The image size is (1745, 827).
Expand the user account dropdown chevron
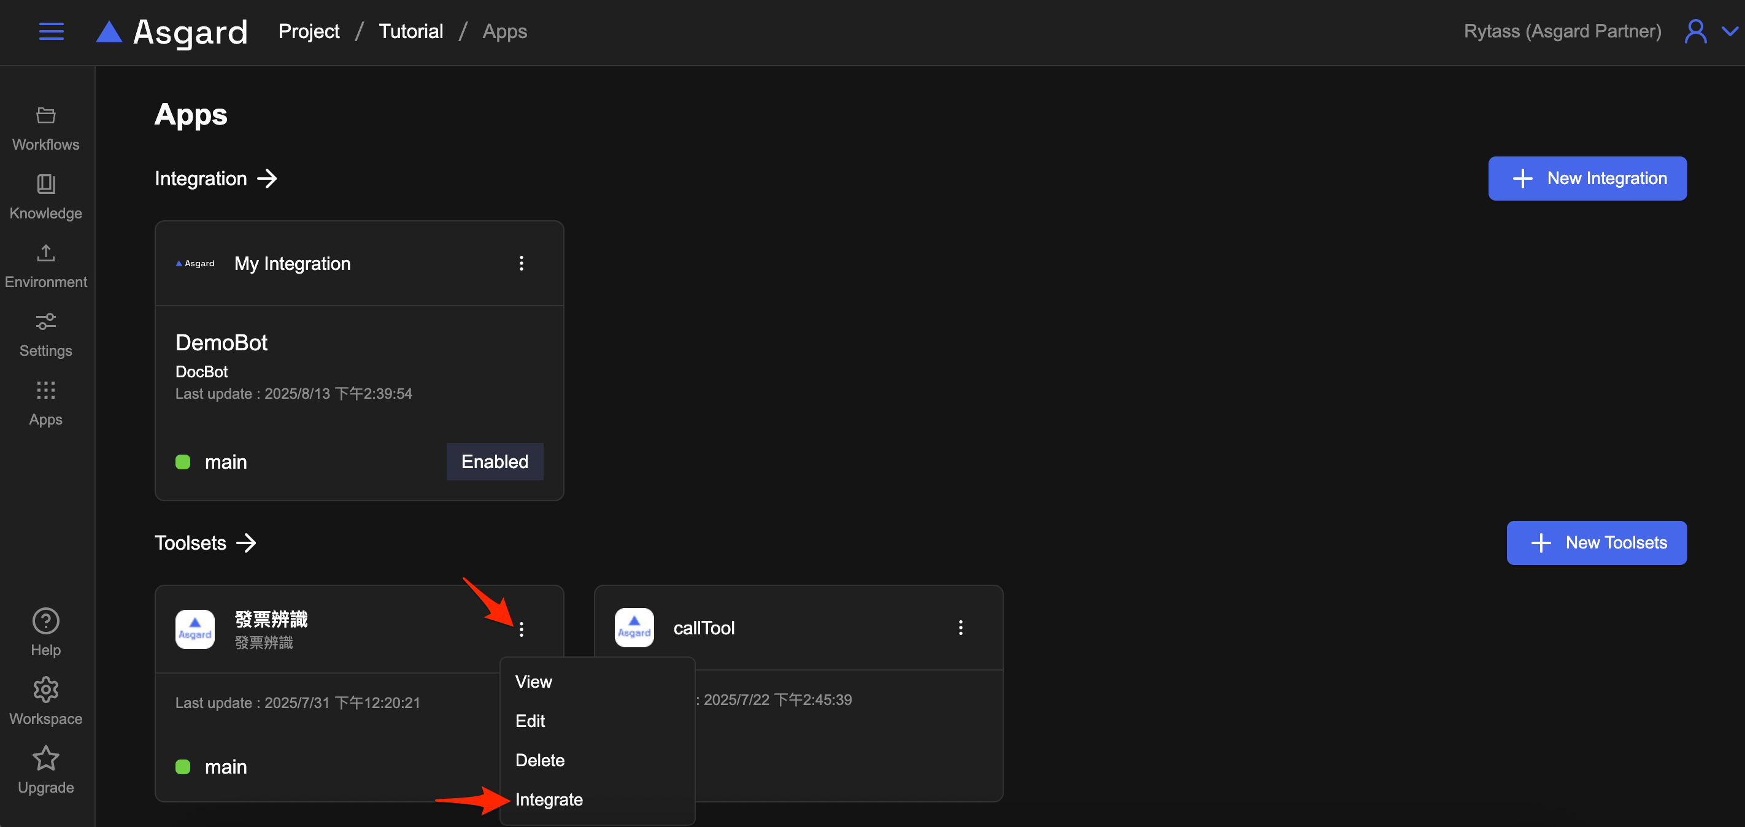[x=1730, y=31]
